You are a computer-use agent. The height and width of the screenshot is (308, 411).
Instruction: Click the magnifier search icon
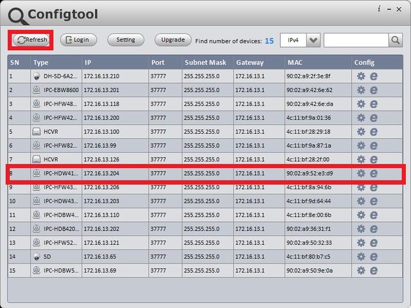pyautogui.click(x=396, y=41)
